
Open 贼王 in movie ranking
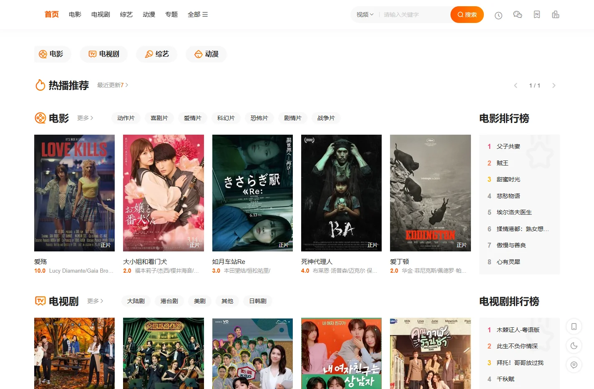point(503,163)
